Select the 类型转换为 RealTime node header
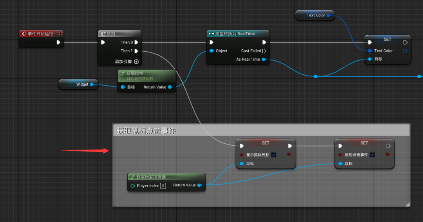The height and width of the screenshot is (222, 423). 238,34
